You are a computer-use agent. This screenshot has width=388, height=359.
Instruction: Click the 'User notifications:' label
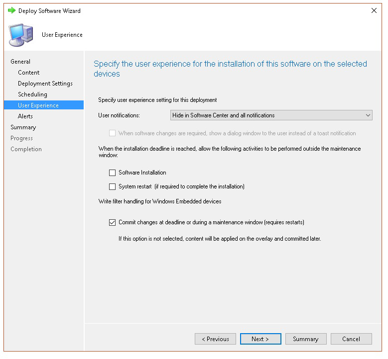click(119, 115)
